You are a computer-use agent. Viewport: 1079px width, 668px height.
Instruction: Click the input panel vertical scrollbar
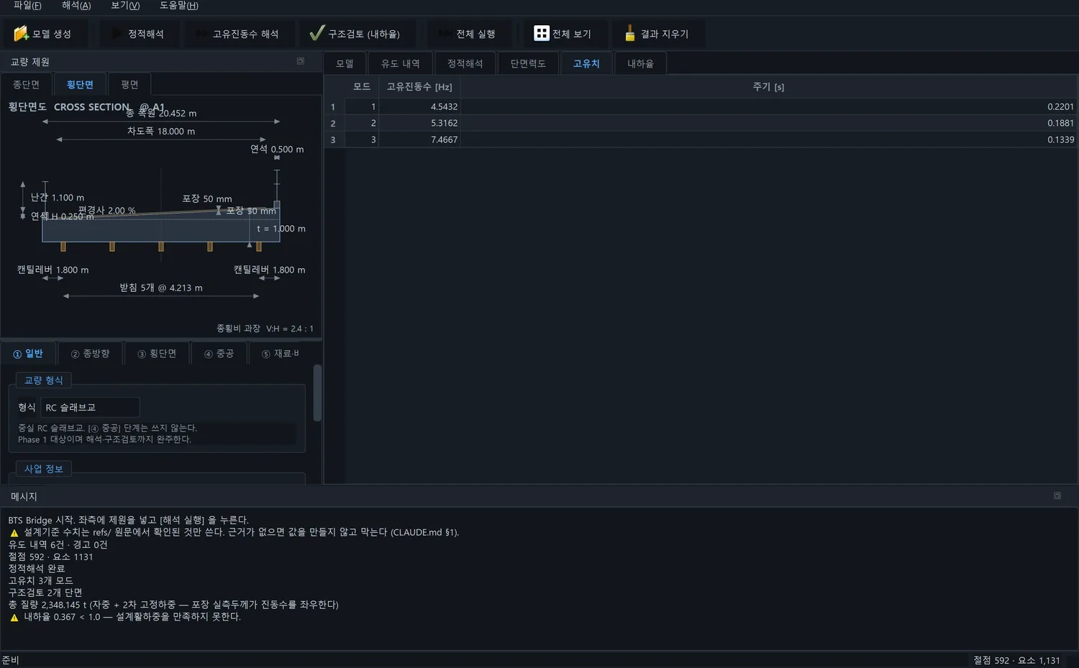click(317, 393)
